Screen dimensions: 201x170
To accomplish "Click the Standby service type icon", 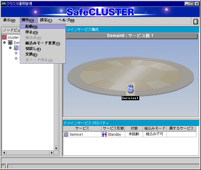I will 104,134.
